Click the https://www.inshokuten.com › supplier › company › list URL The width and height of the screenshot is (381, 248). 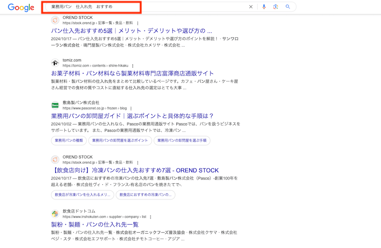[x=104, y=217]
